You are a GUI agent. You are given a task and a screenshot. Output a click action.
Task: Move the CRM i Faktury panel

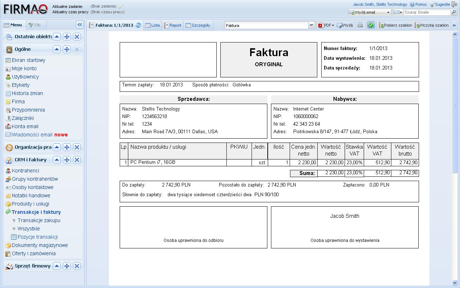coord(67,160)
